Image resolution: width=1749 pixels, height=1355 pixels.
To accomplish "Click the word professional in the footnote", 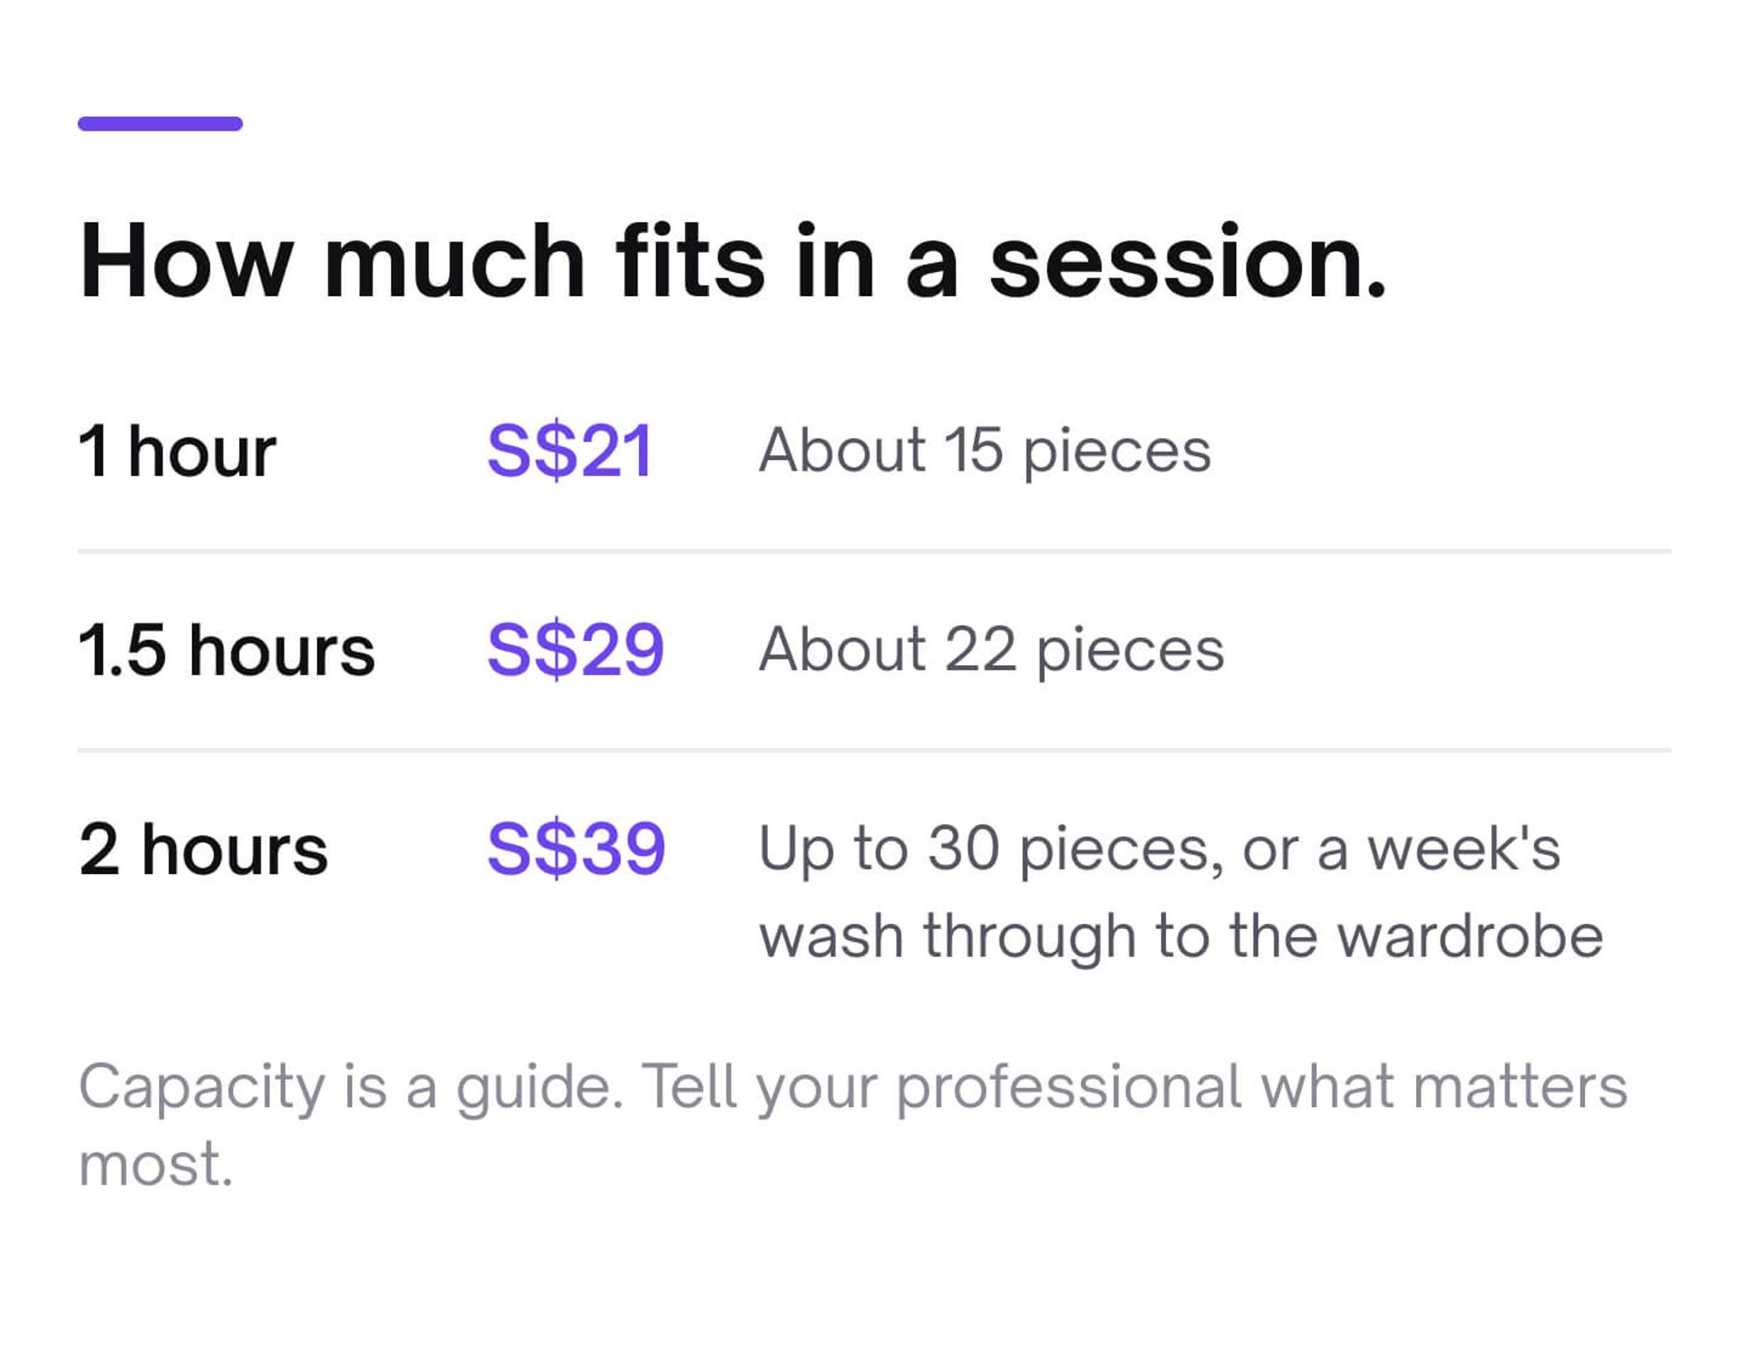I will tap(1070, 1089).
